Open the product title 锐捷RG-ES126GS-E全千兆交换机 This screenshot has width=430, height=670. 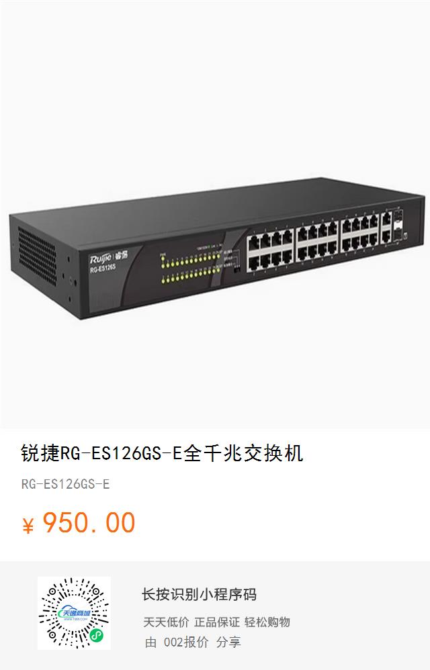[x=163, y=453]
